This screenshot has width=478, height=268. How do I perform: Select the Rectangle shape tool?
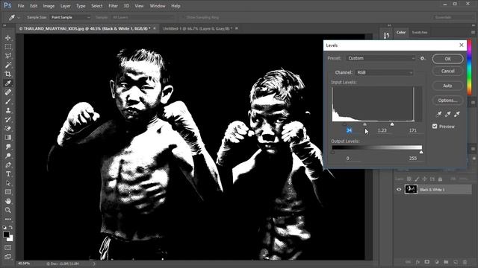pyautogui.click(x=8, y=192)
